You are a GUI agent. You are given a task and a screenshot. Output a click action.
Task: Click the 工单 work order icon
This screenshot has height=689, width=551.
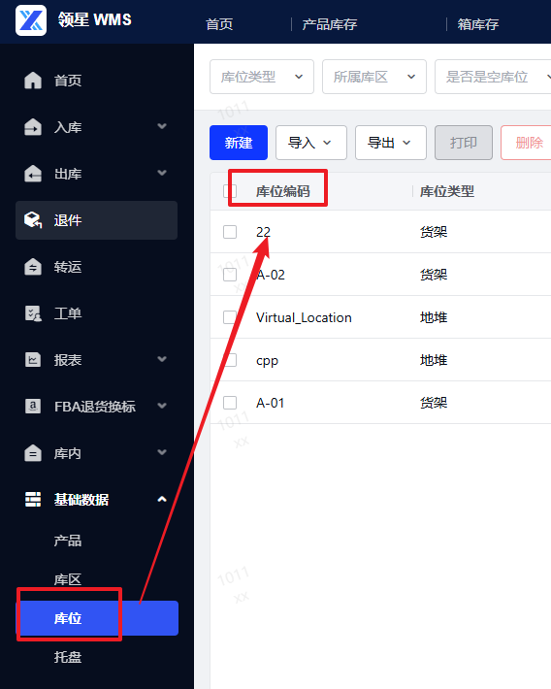tap(33, 313)
